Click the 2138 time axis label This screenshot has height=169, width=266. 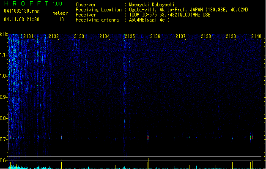206,36
